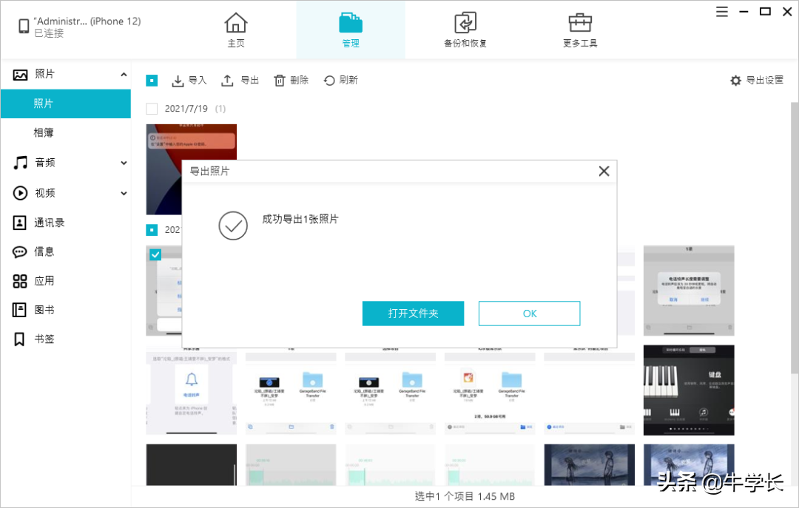The width and height of the screenshot is (799, 508).
Task: Select 相簿 in the sidebar
Action: [x=44, y=132]
